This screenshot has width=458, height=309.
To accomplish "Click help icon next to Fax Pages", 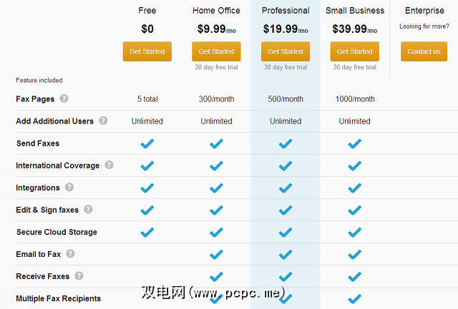I will click(x=64, y=98).
